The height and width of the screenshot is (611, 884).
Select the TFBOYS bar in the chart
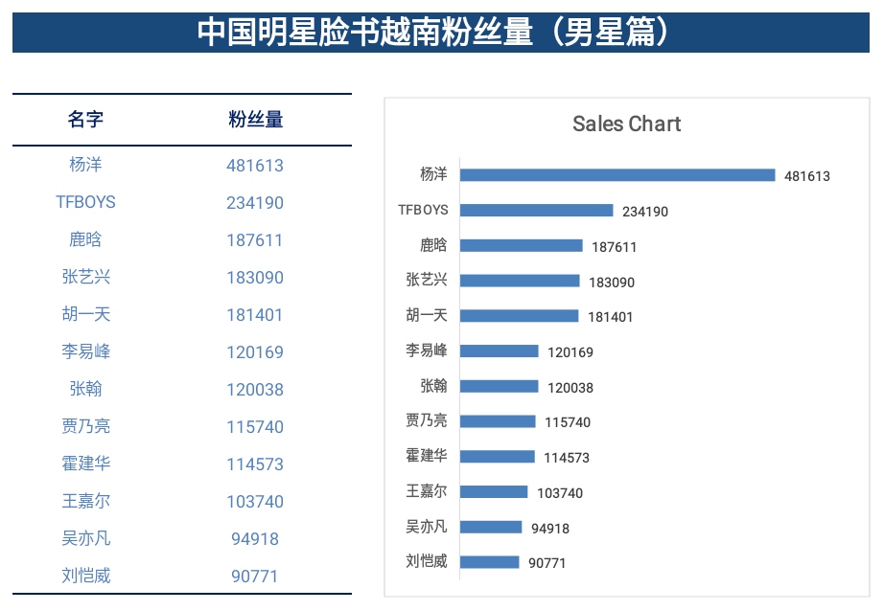click(536, 211)
